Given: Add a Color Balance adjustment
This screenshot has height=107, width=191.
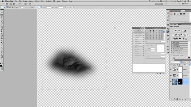Looking at the screenshot, I should click(x=179, y=35).
